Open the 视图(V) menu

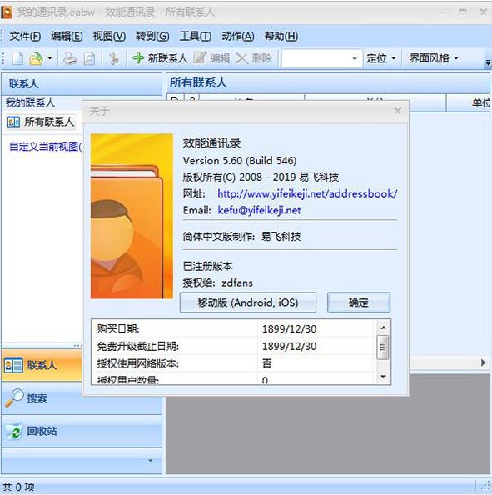click(x=109, y=37)
